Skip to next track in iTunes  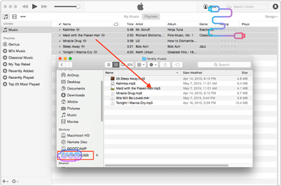[x=44, y=7]
